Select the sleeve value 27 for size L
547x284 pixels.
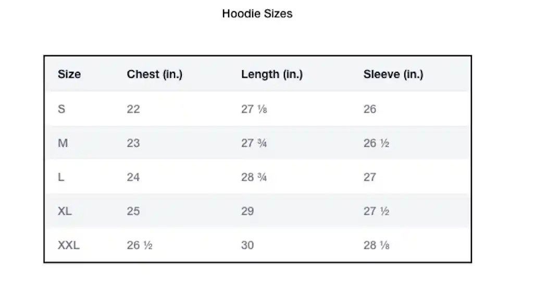tap(370, 177)
